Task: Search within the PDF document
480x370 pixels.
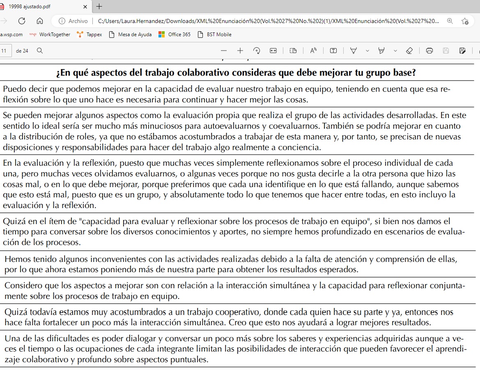Action: pyautogui.click(x=40, y=51)
